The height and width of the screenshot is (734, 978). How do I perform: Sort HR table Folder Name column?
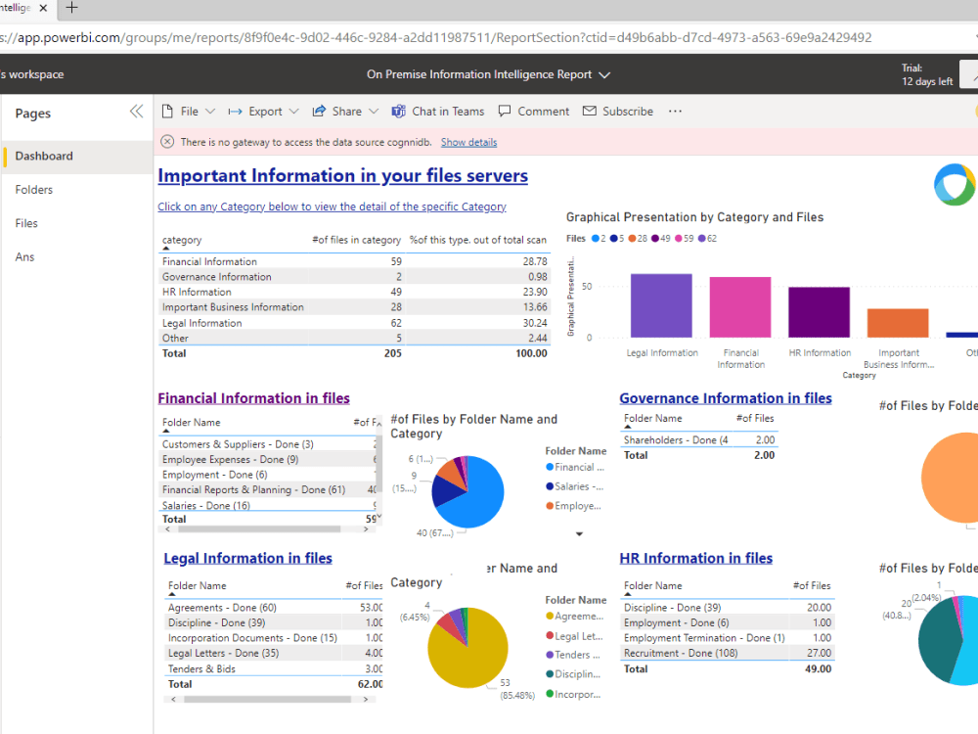(x=628, y=594)
